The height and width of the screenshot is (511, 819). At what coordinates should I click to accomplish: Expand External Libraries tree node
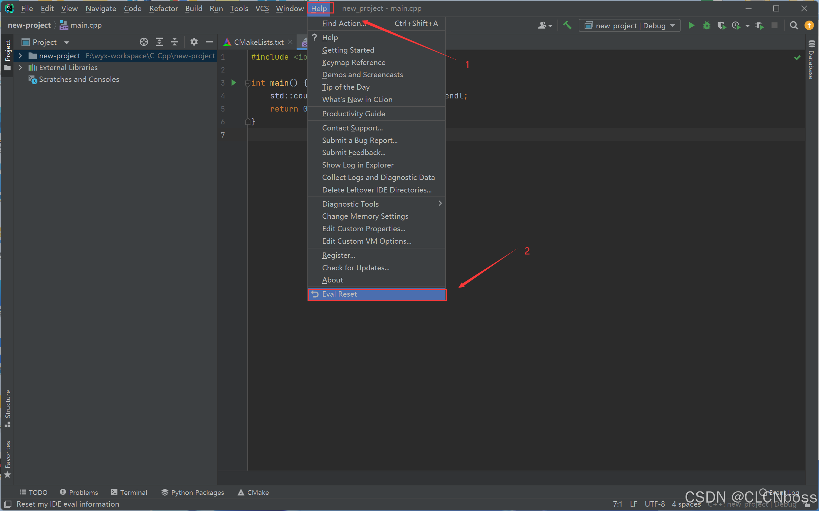click(x=20, y=68)
